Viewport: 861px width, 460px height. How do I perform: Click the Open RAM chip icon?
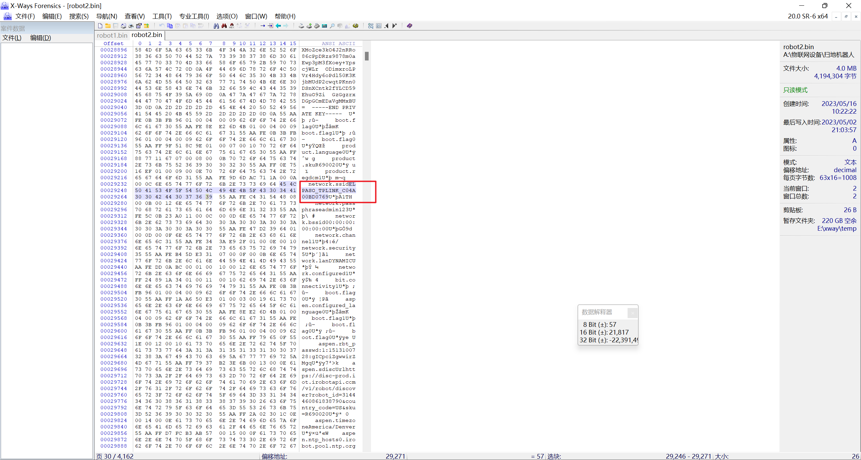[317, 26]
